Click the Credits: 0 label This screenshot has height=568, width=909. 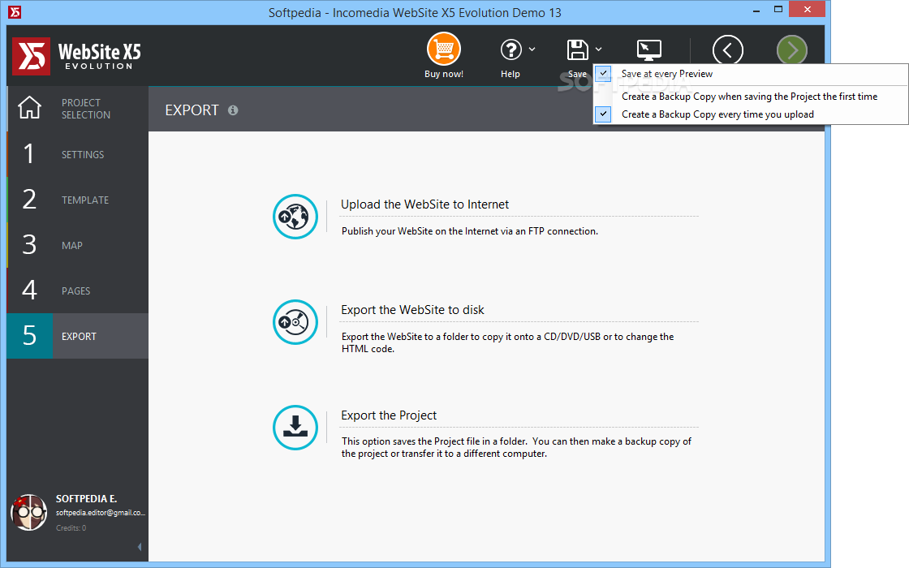(71, 528)
